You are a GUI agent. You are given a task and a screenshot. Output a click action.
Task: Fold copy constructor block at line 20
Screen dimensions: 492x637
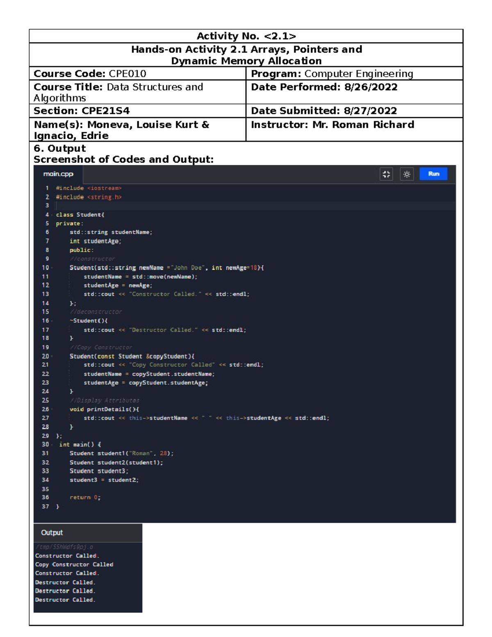(x=52, y=356)
